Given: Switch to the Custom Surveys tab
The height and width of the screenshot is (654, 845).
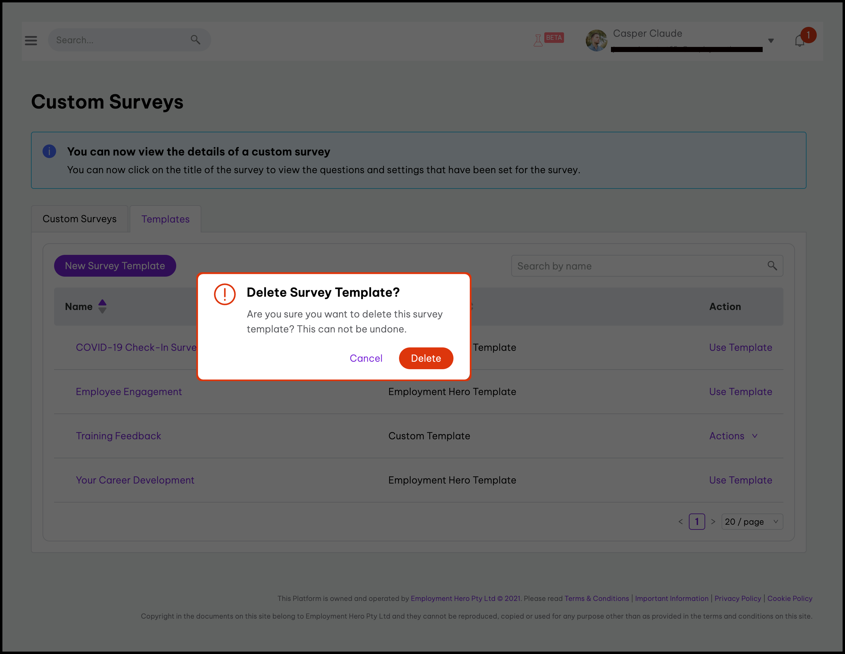Looking at the screenshot, I should (x=79, y=219).
